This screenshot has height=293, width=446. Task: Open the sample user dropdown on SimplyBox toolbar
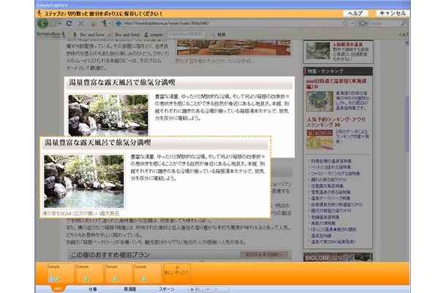(x=154, y=34)
